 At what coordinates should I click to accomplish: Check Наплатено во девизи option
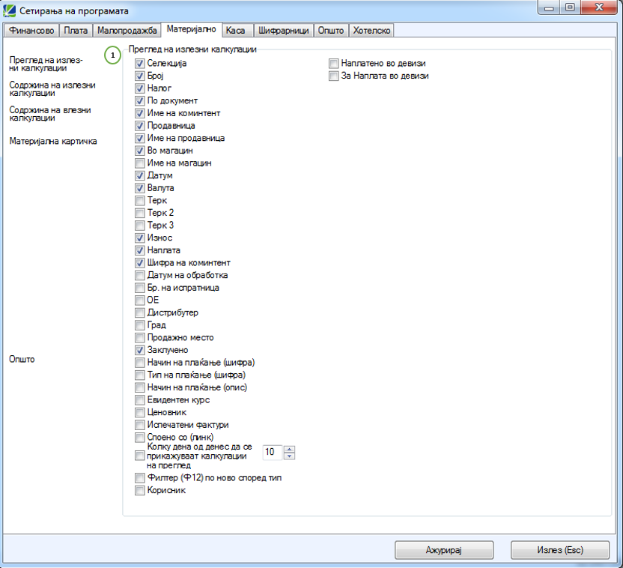(334, 64)
